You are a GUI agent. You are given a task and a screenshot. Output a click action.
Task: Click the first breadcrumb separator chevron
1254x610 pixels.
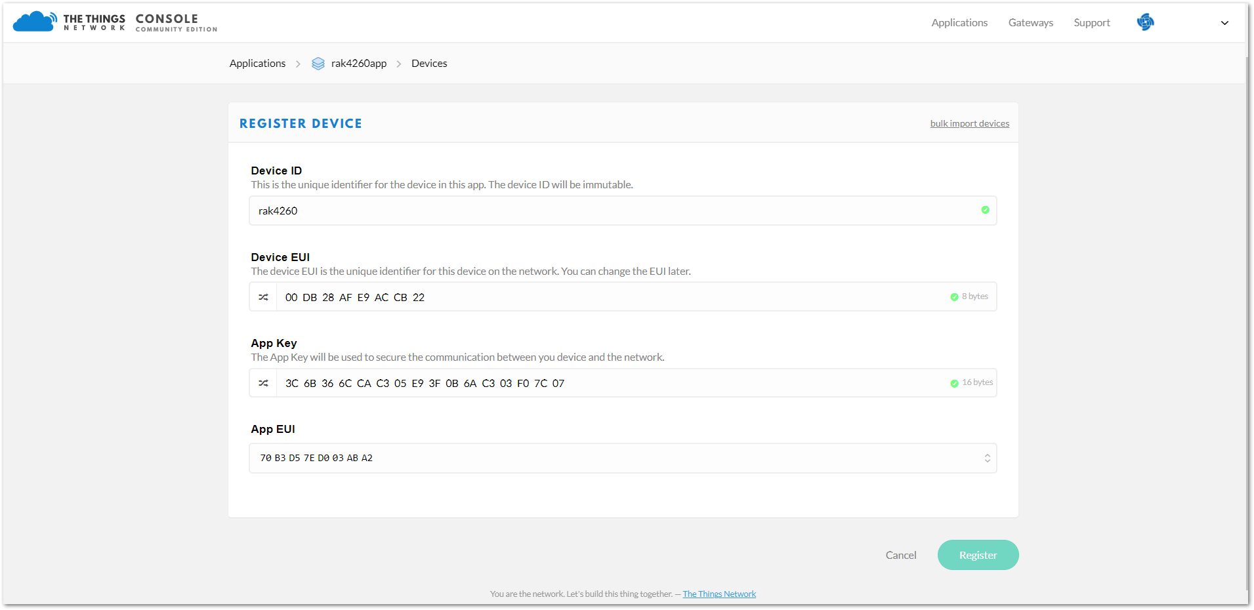pyautogui.click(x=298, y=64)
